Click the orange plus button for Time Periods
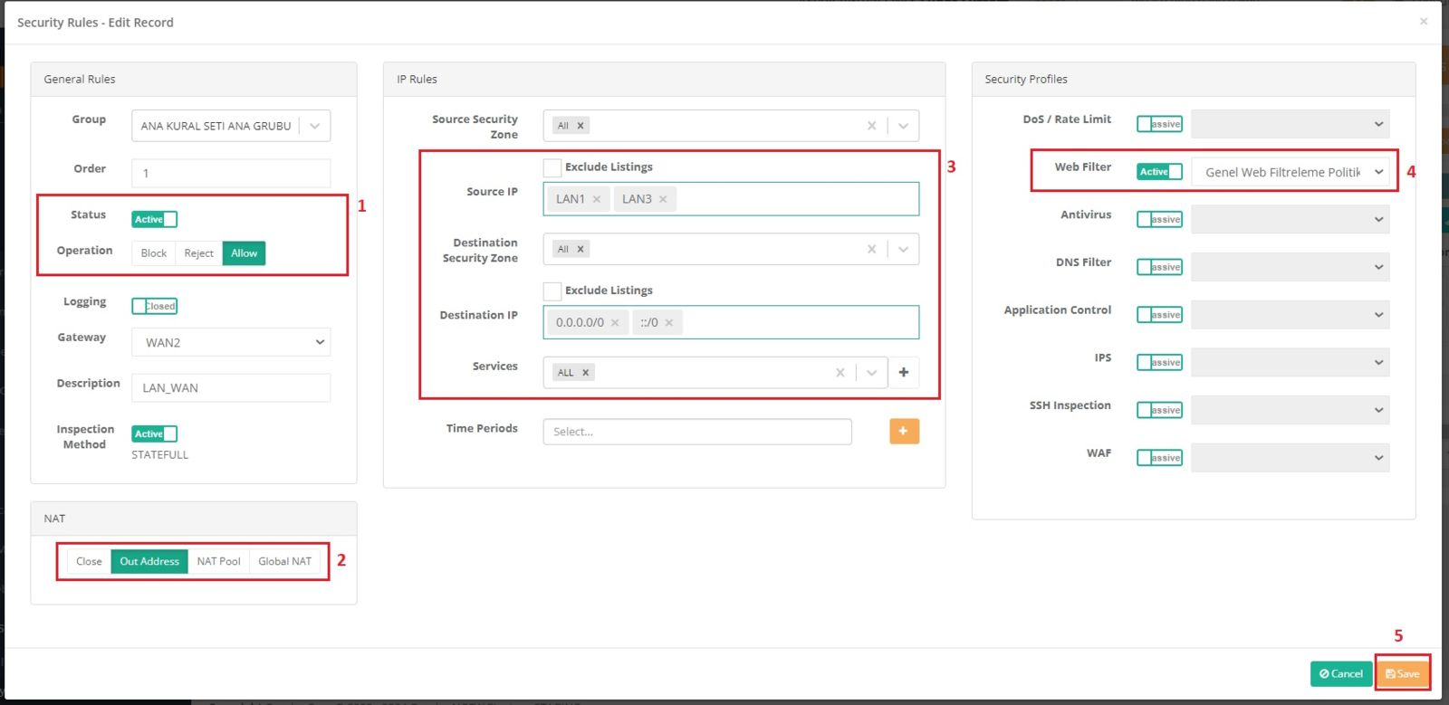The width and height of the screenshot is (1449, 705). point(904,431)
